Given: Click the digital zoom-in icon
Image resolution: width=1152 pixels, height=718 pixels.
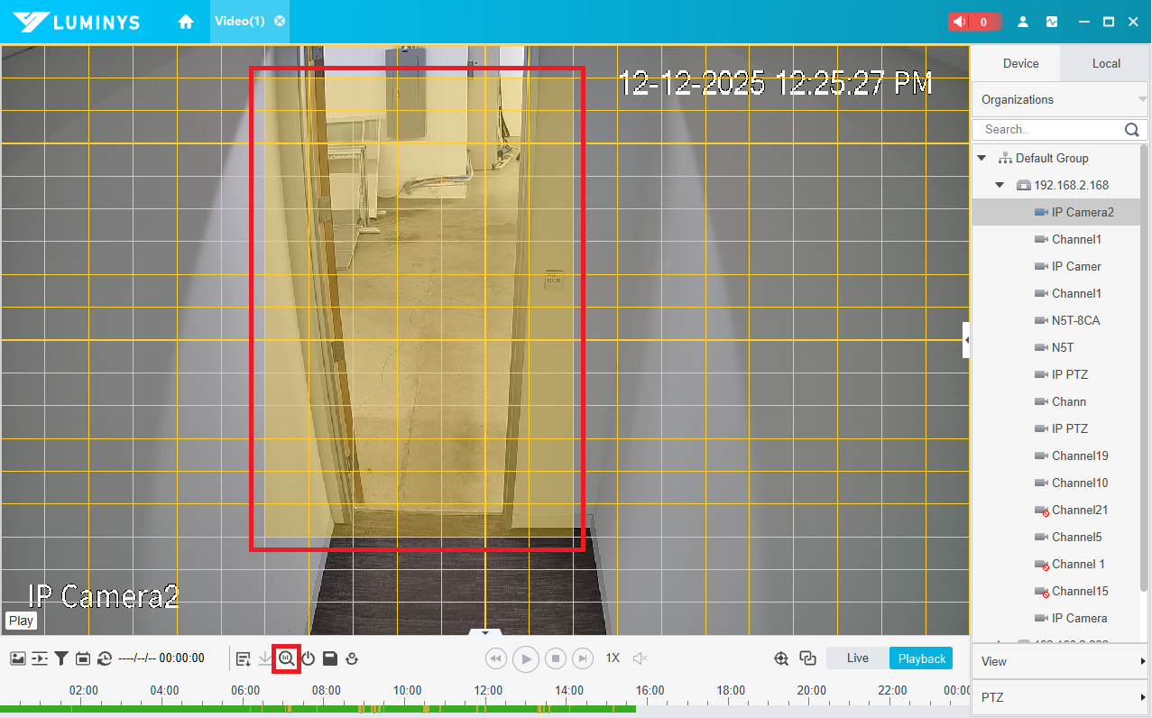Looking at the screenshot, I should point(781,658).
